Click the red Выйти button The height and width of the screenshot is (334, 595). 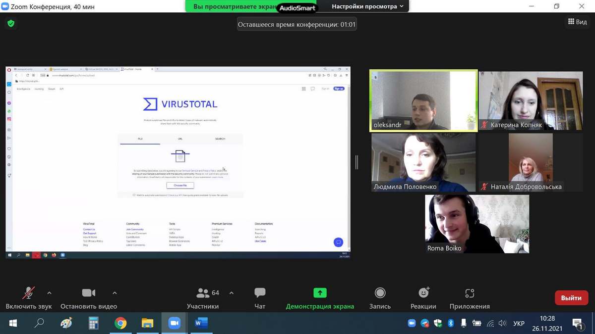(x=571, y=298)
